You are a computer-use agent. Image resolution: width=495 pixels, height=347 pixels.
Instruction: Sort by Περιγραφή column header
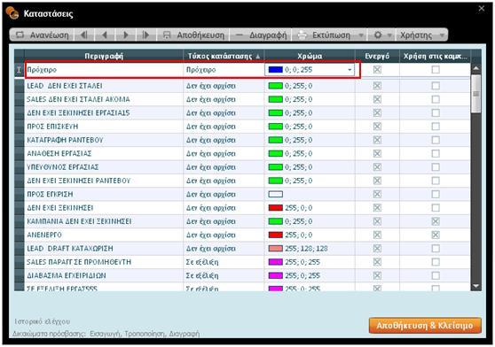point(104,56)
